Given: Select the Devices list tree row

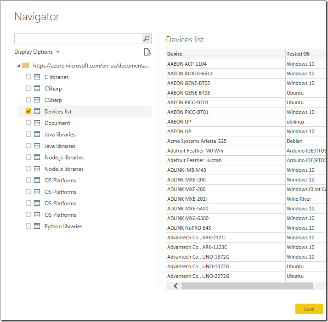Looking at the screenshot, I should pos(85,111).
